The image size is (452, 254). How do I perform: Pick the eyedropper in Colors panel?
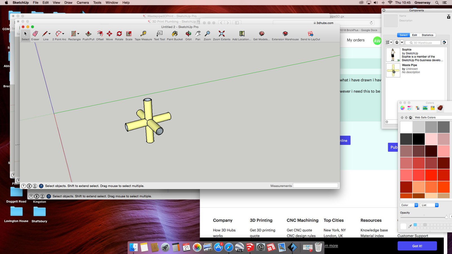coord(410,226)
